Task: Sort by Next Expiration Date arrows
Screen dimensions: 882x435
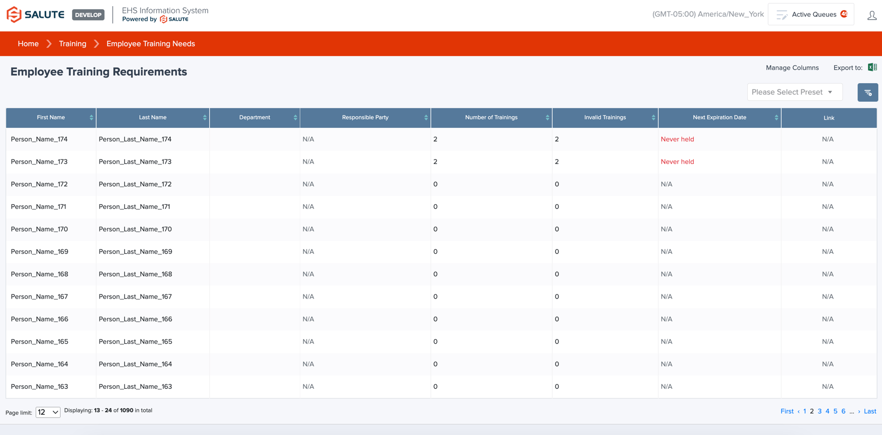Action: [776, 117]
